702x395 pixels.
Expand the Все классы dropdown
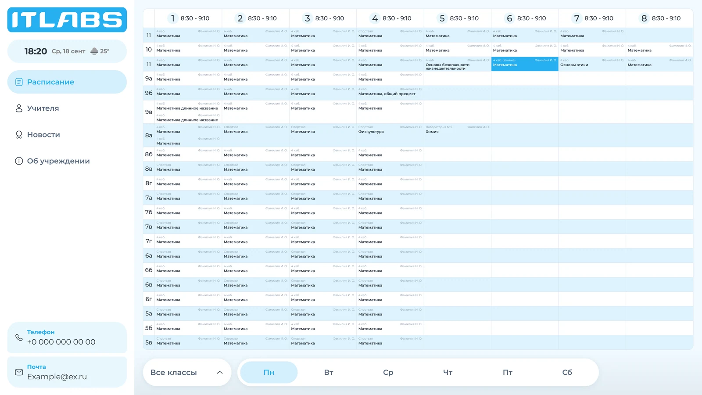(x=187, y=373)
